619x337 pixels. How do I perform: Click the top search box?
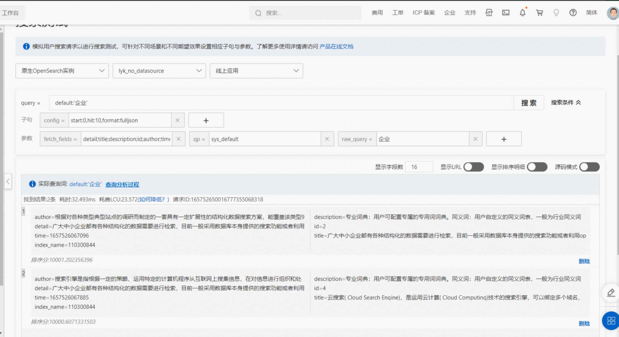pyautogui.click(x=305, y=13)
